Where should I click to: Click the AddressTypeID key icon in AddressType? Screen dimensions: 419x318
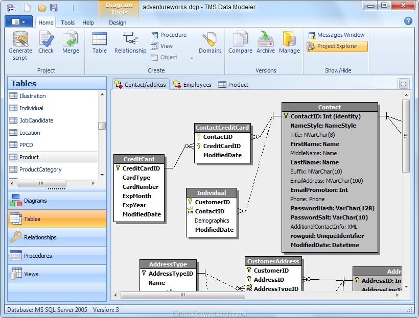pos(144,273)
